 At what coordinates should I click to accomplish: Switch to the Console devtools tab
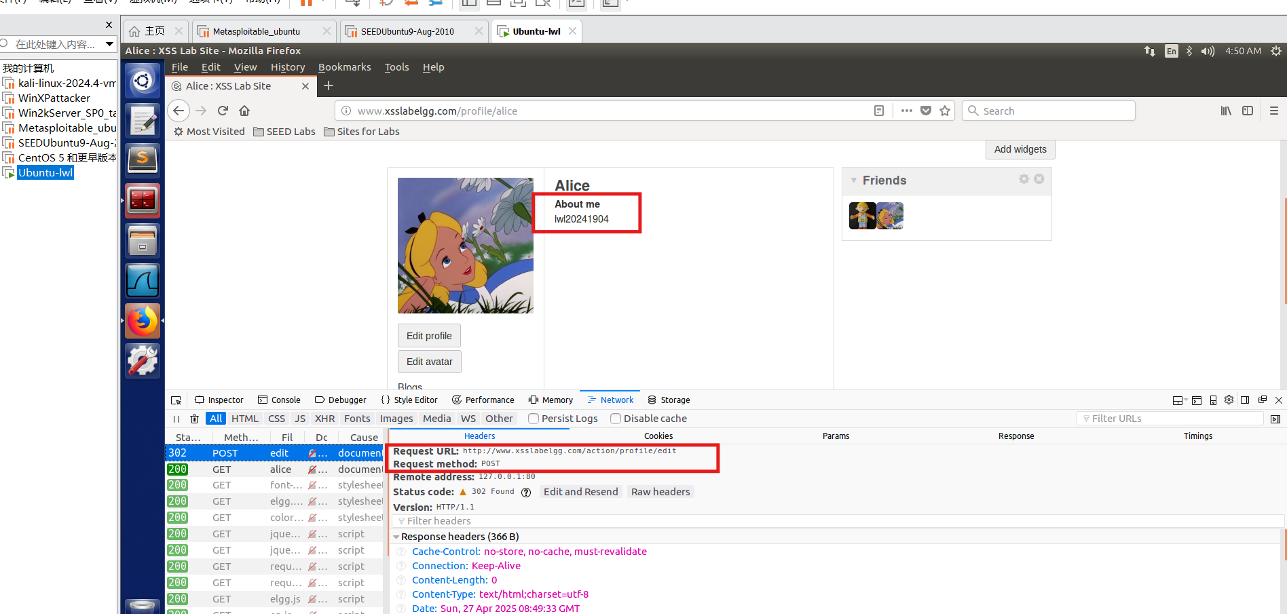pos(279,400)
